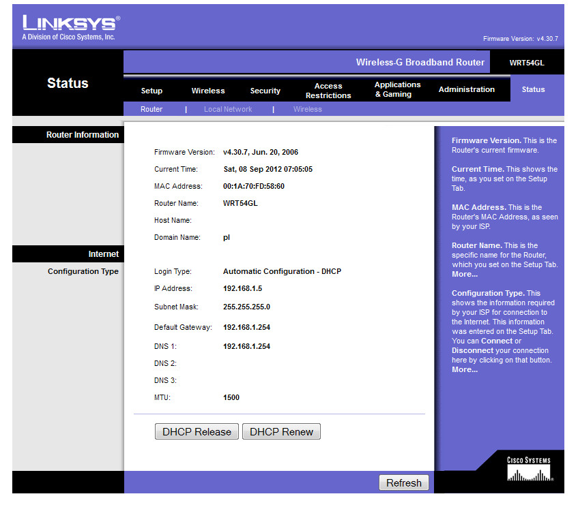Switch to the Wireless main tab
The height and width of the screenshot is (507, 578).
(x=208, y=91)
